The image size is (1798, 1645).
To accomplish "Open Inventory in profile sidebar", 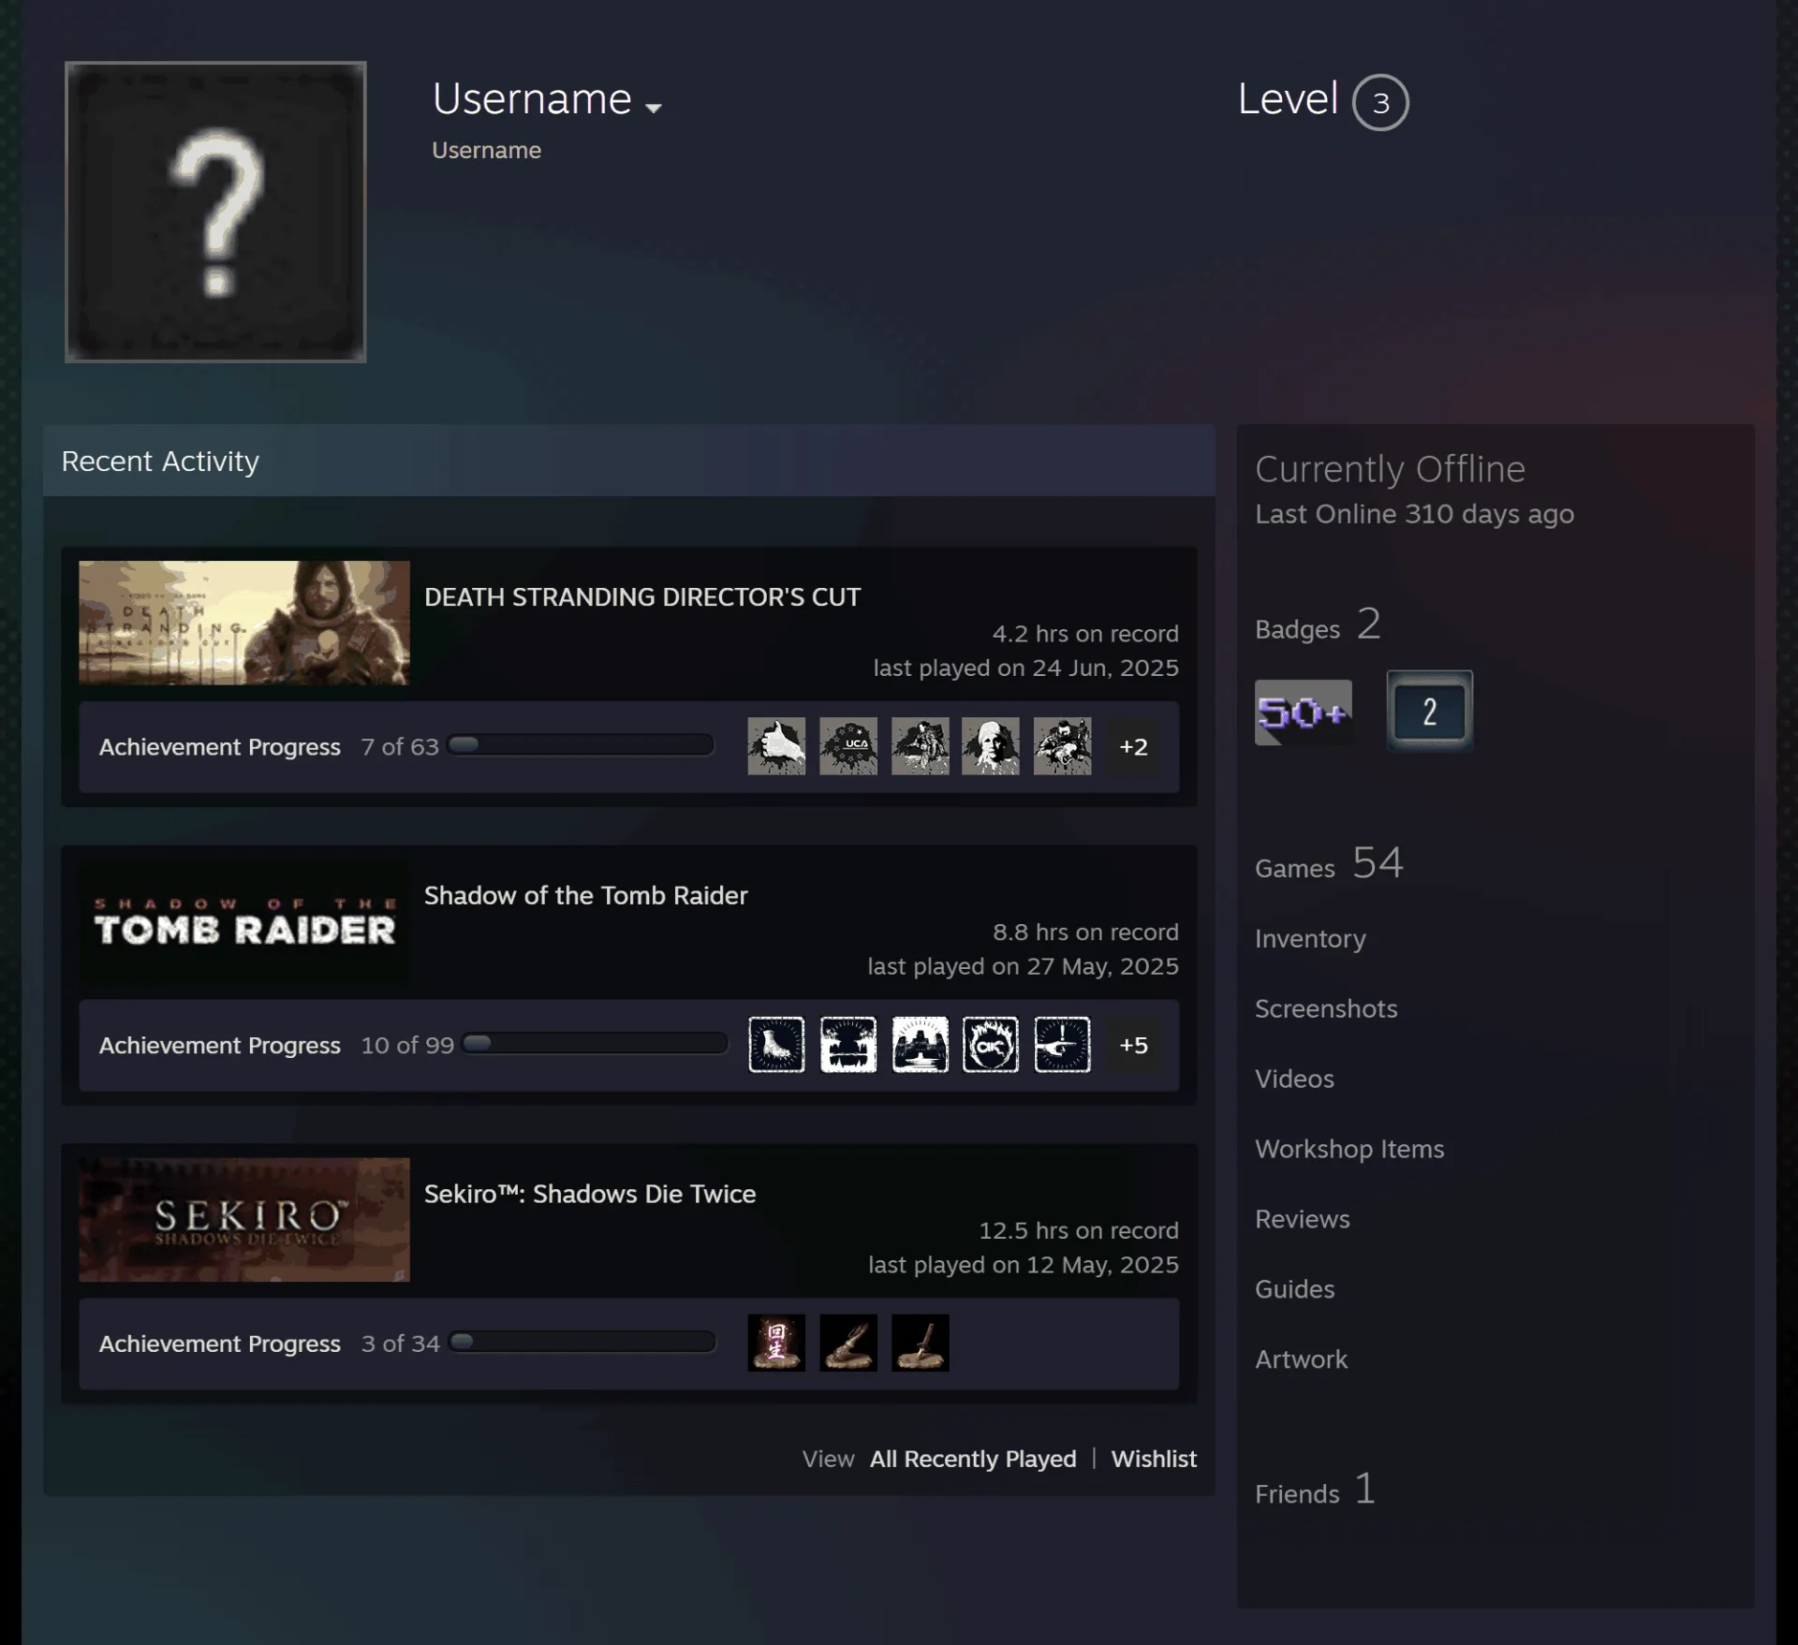I will pyautogui.click(x=1310, y=938).
